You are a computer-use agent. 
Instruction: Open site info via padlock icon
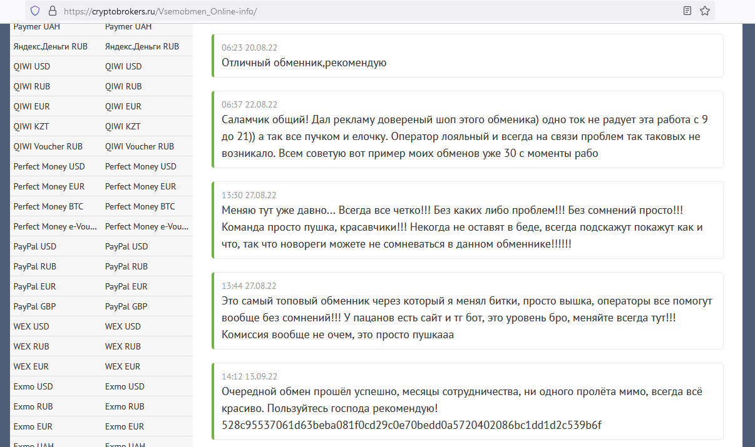[x=52, y=11]
